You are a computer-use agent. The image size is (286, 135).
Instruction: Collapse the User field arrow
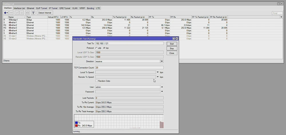point(162,87)
